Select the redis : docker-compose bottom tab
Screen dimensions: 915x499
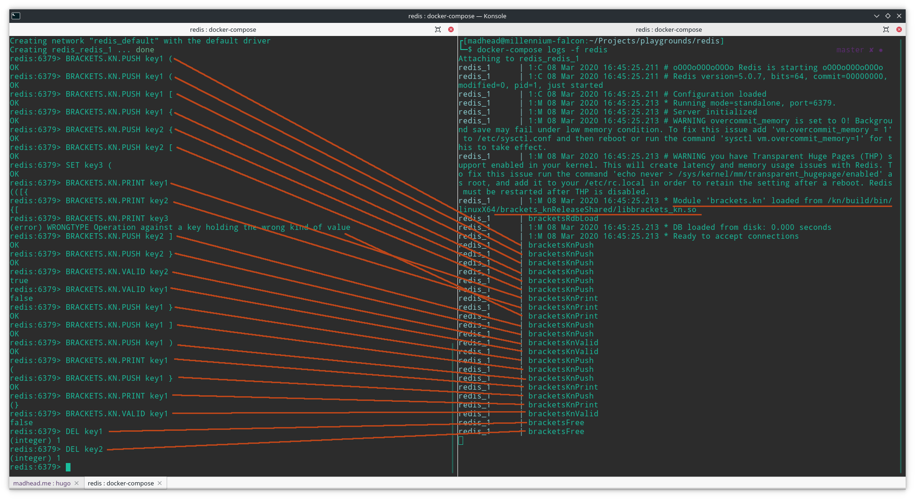[x=120, y=483]
